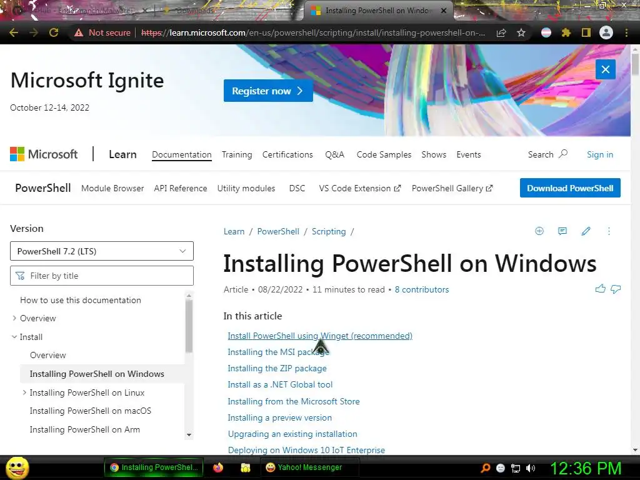The height and width of the screenshot is (480, 640).
Task: Open more article actions vertical dots
Action: pyautogui.click(x=609, y=231)
